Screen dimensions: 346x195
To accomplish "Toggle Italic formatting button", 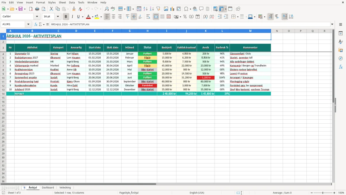I will tap(72, 17).
